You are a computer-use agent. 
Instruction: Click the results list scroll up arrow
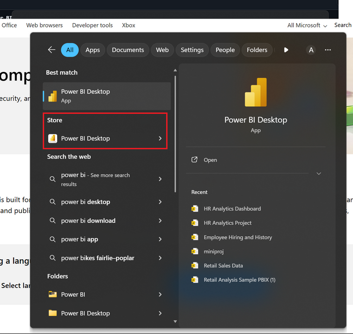[175, 70]
